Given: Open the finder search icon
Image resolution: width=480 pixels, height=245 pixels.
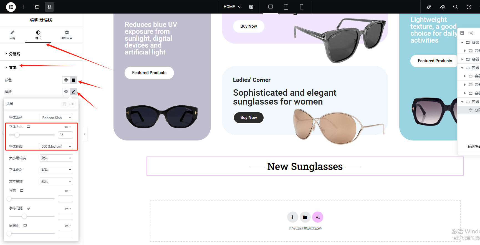Looking at the screenshot, I should tap(456, 7).
